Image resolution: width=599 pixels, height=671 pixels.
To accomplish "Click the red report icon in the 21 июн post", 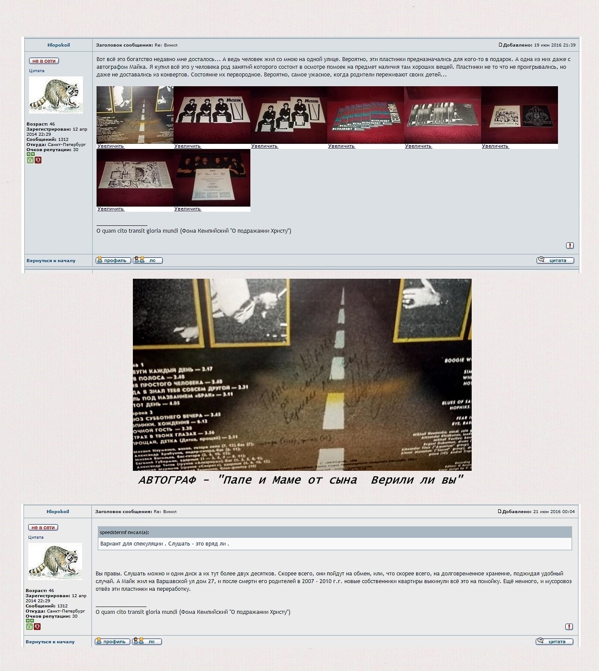I will (x=569, y=627).
